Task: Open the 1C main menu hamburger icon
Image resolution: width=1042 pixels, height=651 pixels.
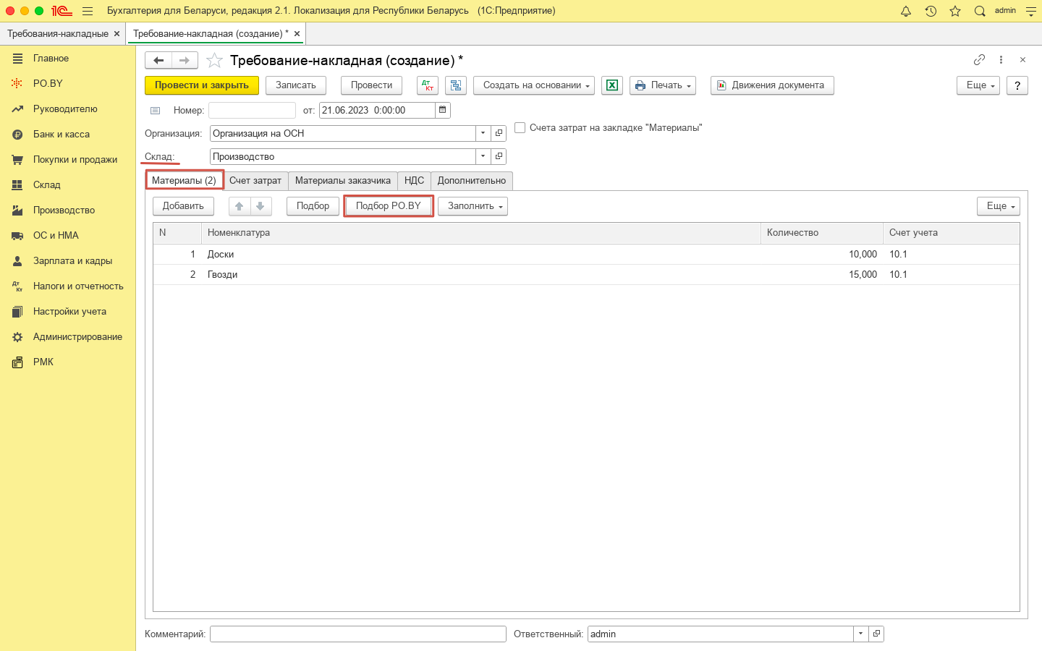Action: click(x=88, y=11)
